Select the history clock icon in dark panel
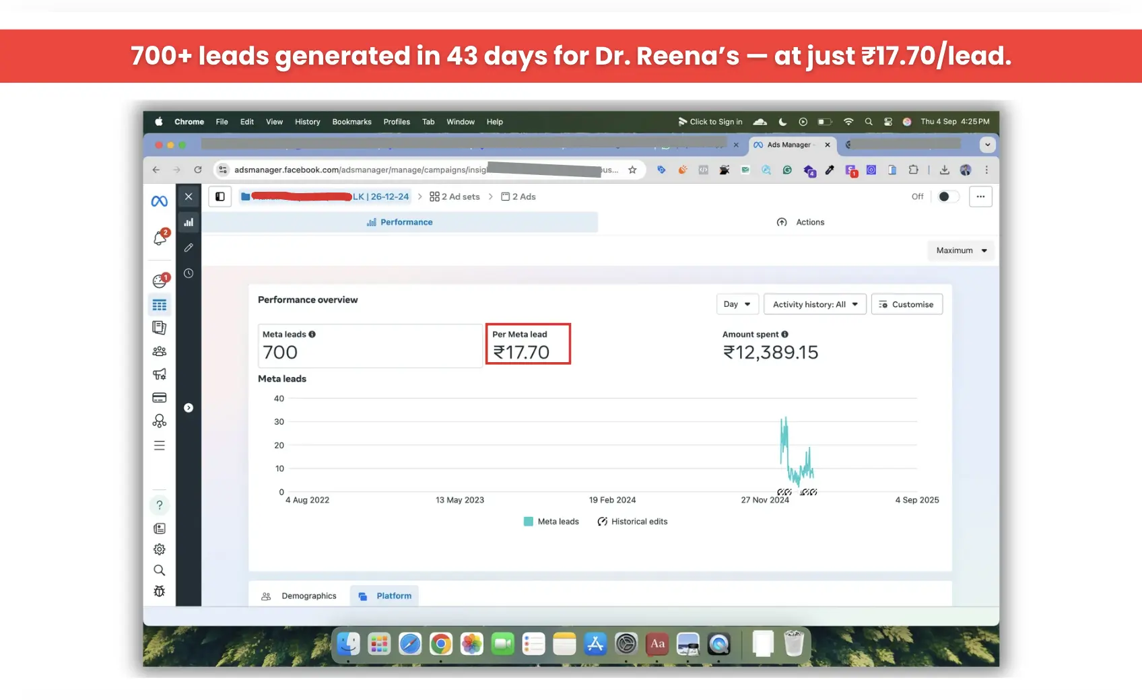The image size is (1142, 700). coord(189,273)
